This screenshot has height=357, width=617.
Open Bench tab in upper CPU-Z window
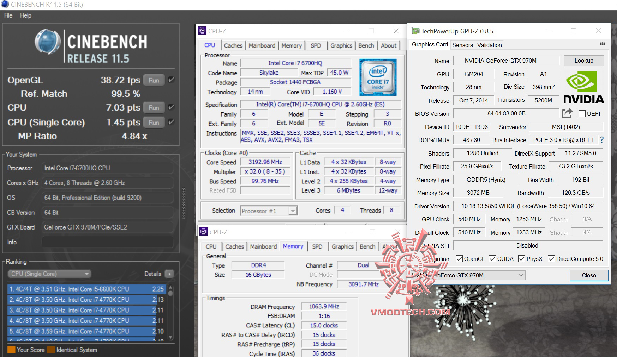click(366, 45)
